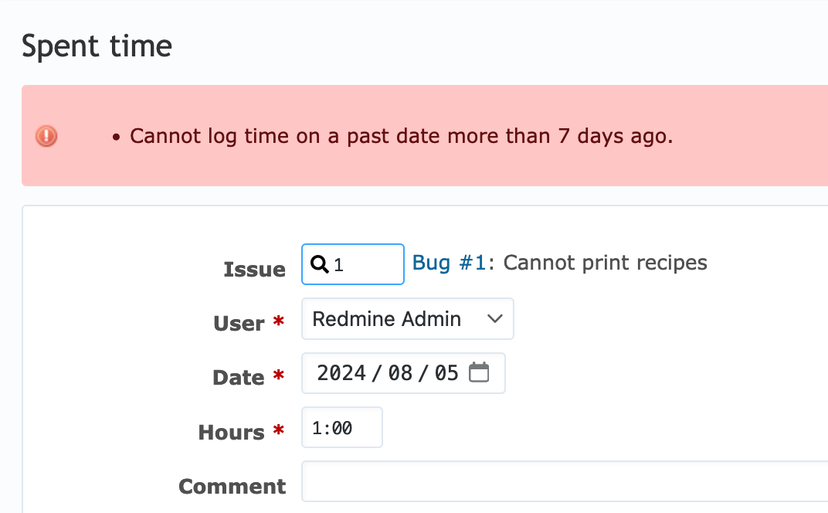Select the month 08 in Date field

(400, 373)
